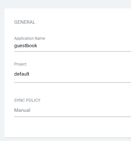Click the Application Name input field
The width and height of the screenshot is (131, 141).
72,46
